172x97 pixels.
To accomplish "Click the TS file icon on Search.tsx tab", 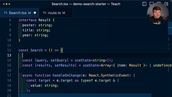I will tap(5, 13).
